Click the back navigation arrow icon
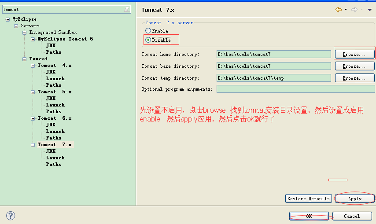Image resolution: width=376 pixels, height=224 pixels. 339,10
